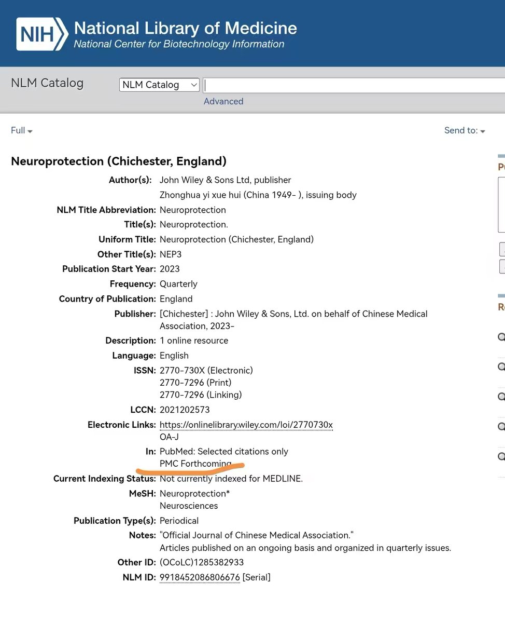505x623 pixels.
Task: Click the OA-J label under Electronic Links
Action: pyautogui.click(x=169, y=437)
